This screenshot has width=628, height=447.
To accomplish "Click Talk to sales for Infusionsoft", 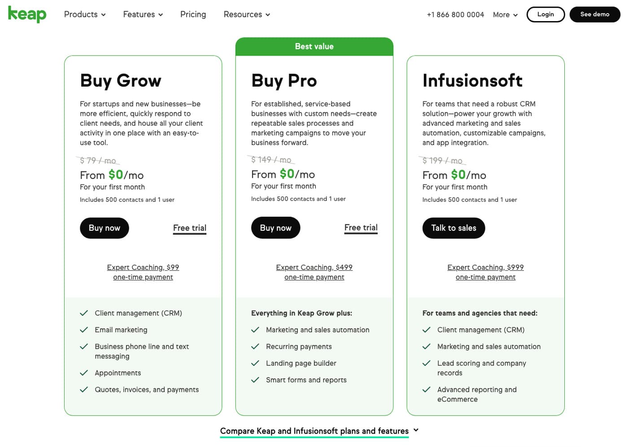I will coord(454,228).
